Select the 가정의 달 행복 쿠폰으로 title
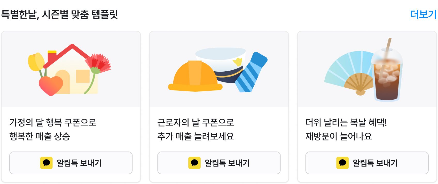 (x=53, y=122)
